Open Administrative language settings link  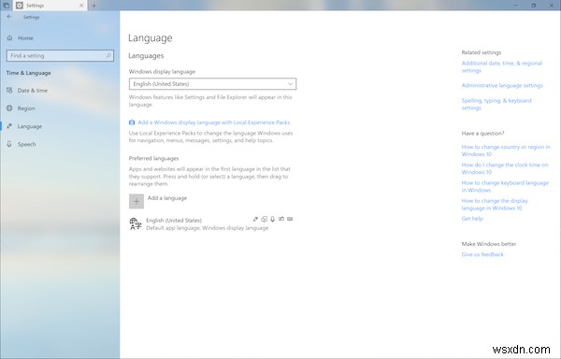point(502,85)
